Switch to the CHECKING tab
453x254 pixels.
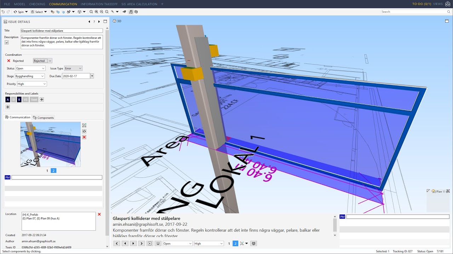tap(37, 4)
